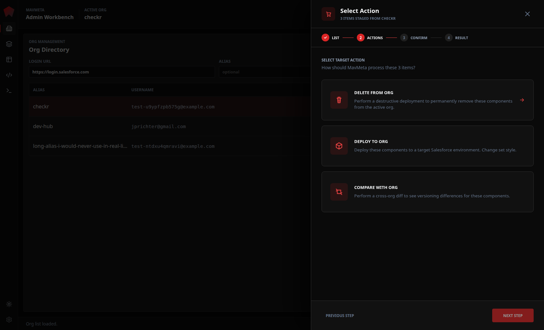This screenshot has height=330, width=544.
Task: Select the checkr org row
Action: tap(170, 106)
